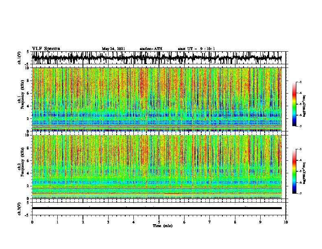The height and width of the screenshot is (249, 322).
Task: Select the date text "May 24, 2021"
Action: (113, 49)
